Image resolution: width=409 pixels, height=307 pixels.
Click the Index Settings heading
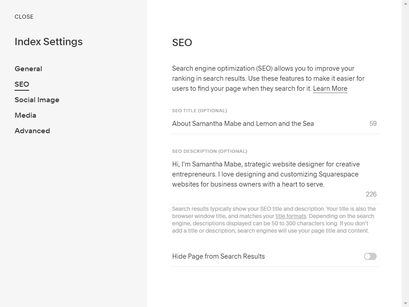pos(49,42)
